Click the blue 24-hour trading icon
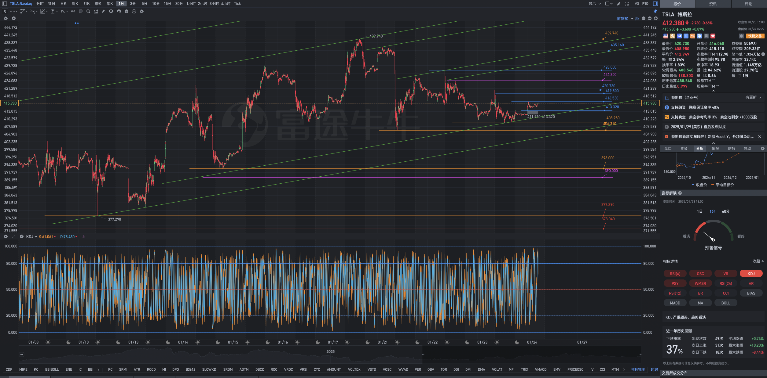Screen dimensions: 767x378 coord(679,36)
